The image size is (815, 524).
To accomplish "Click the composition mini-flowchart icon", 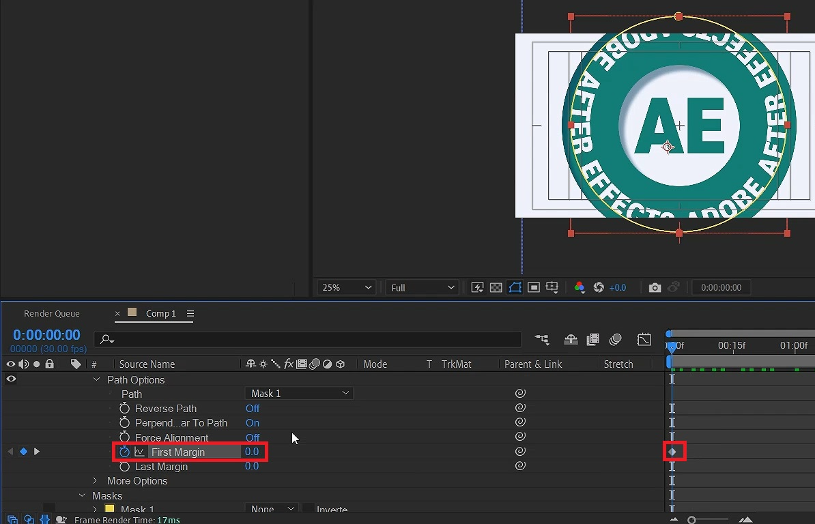I will pyautogui.click(x=542, y=339).
